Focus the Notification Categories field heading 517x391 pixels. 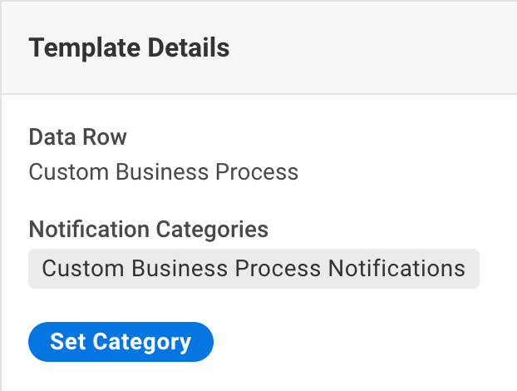tap(148, 229)
